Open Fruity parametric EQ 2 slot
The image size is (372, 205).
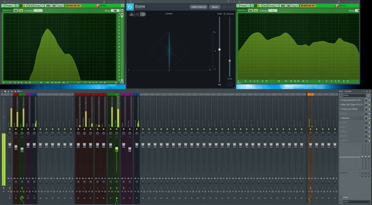[x=352, y=100]
